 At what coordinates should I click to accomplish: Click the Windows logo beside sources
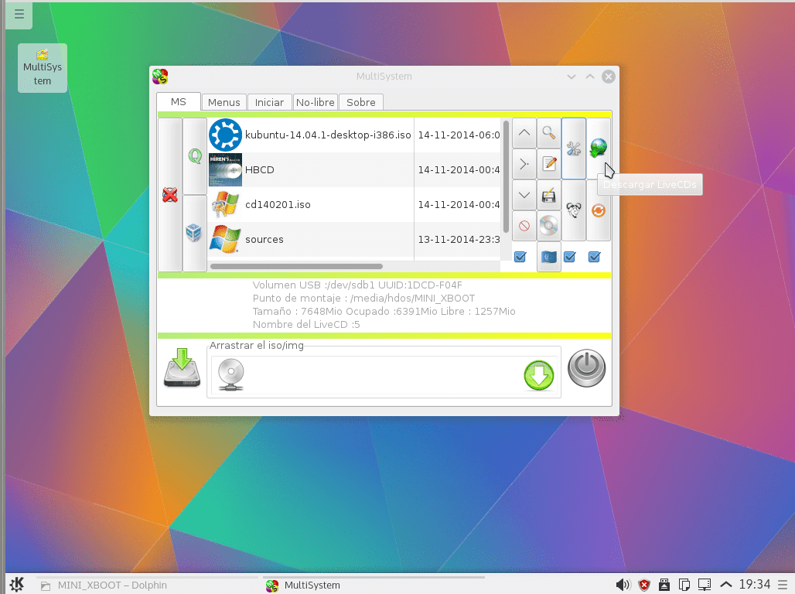[225, 240]
